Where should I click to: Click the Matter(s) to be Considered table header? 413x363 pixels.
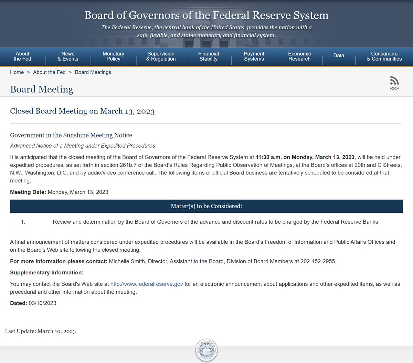pos(206,206)
